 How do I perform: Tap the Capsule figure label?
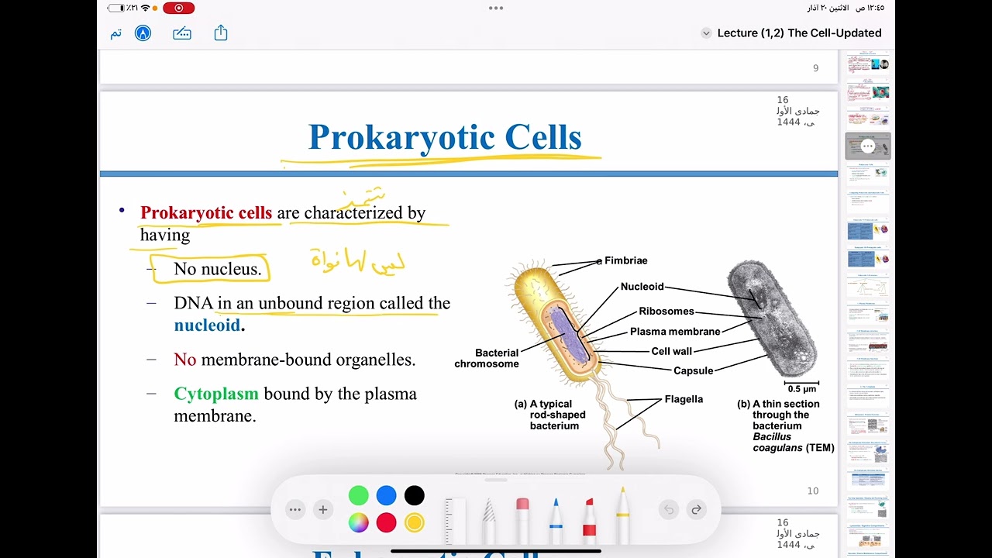[x=693, y=371]
